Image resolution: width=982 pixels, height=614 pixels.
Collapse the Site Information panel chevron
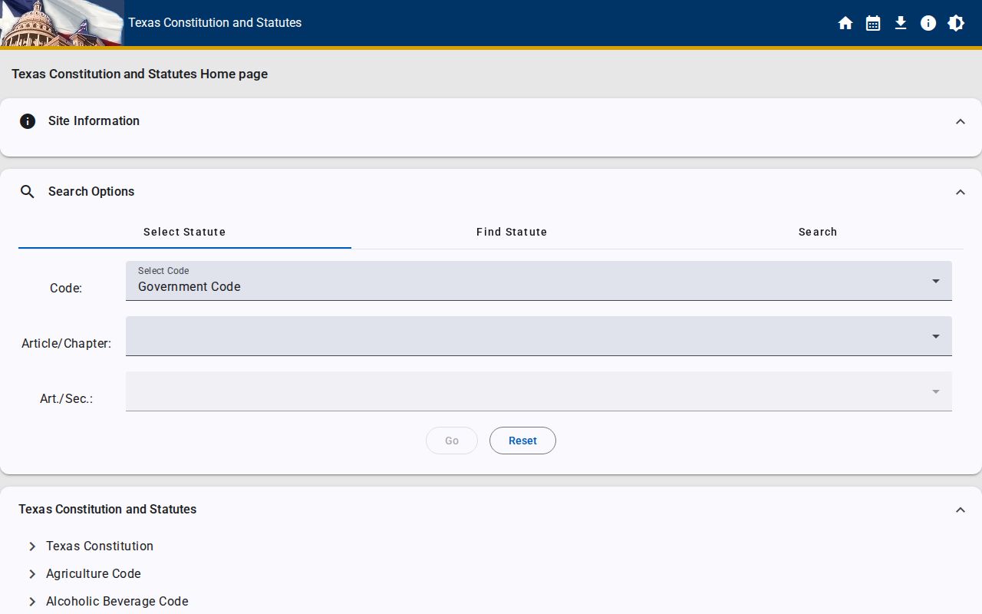coord(961,121)
